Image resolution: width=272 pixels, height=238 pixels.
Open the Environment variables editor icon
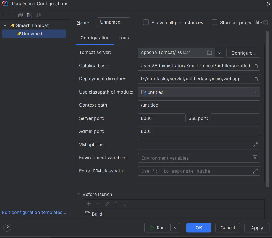pyautogui.click(x=255, y=158)
